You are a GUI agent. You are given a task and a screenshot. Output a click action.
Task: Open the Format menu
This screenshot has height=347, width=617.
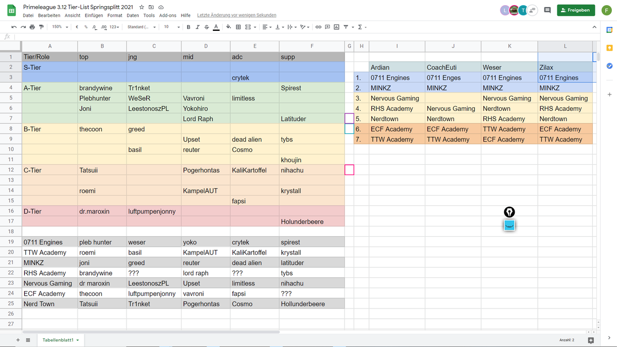tap(115, 15)
